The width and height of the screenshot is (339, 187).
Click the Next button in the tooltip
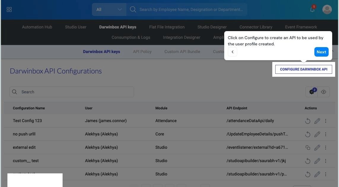point(321,52)
